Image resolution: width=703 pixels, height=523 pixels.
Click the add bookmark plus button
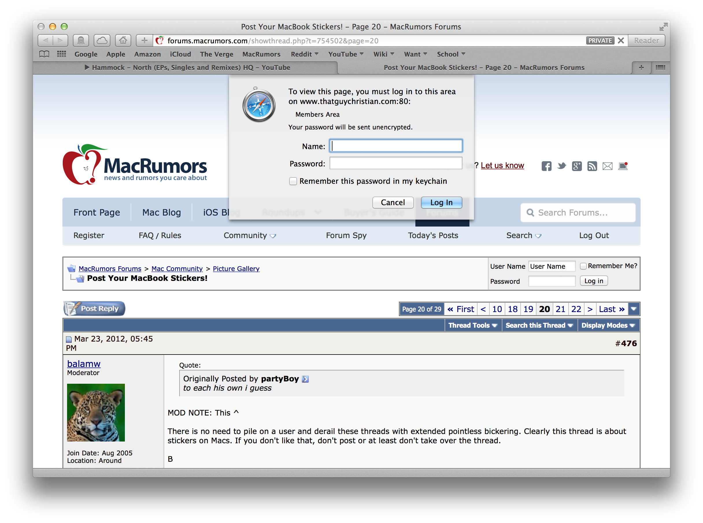(x=145, y=40)
